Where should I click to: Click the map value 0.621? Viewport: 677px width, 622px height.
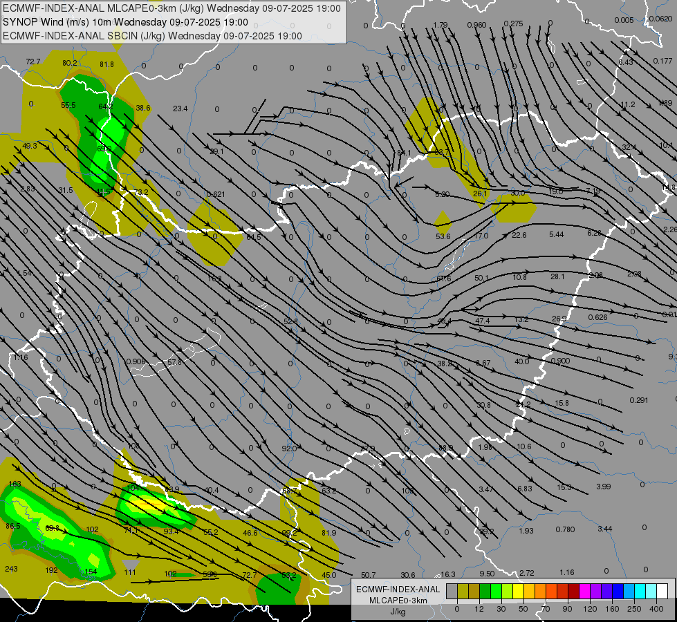coord(216,194)
